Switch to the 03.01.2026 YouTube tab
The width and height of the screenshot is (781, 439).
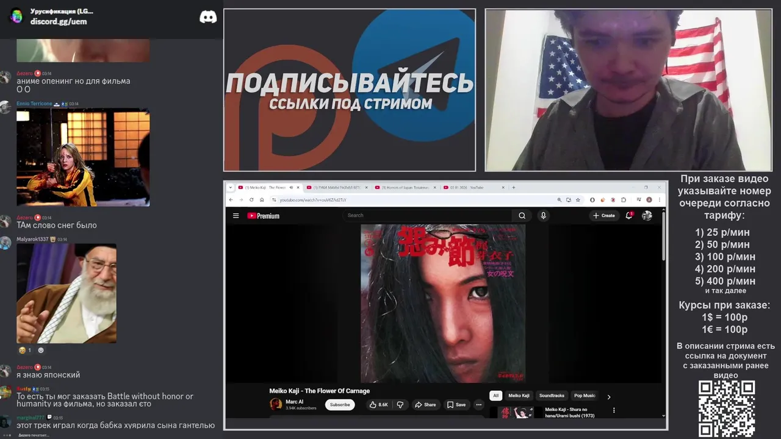pyautogui.click(x=474, y=187)
